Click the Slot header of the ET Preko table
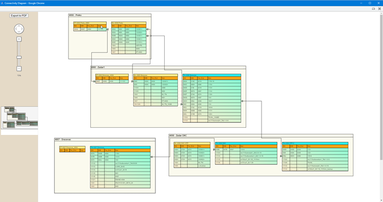The image size is (383, 202). (x=102, y=26)
